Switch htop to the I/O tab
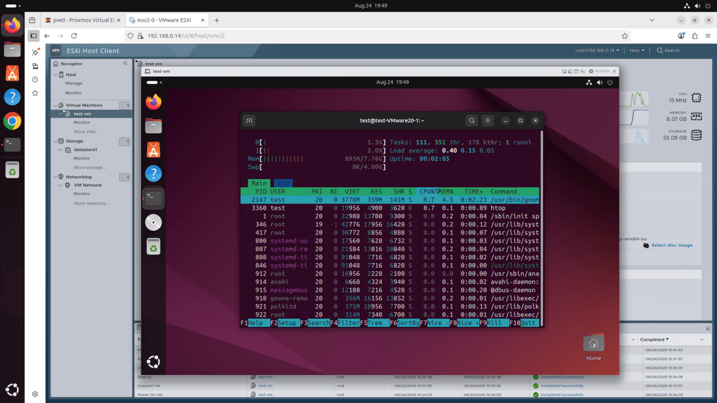Viewport: 717px width, 403px height. coord(283,183)
